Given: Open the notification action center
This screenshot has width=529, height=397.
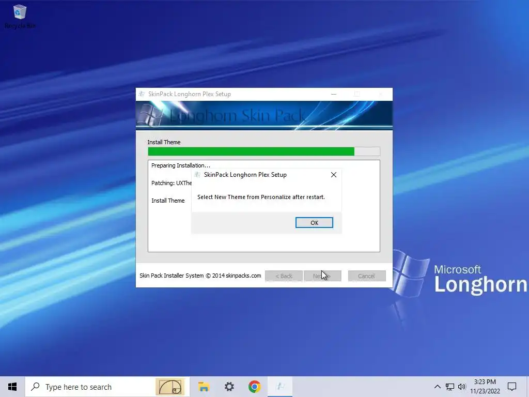Looking at the screenshot, I should coord(512,387).
